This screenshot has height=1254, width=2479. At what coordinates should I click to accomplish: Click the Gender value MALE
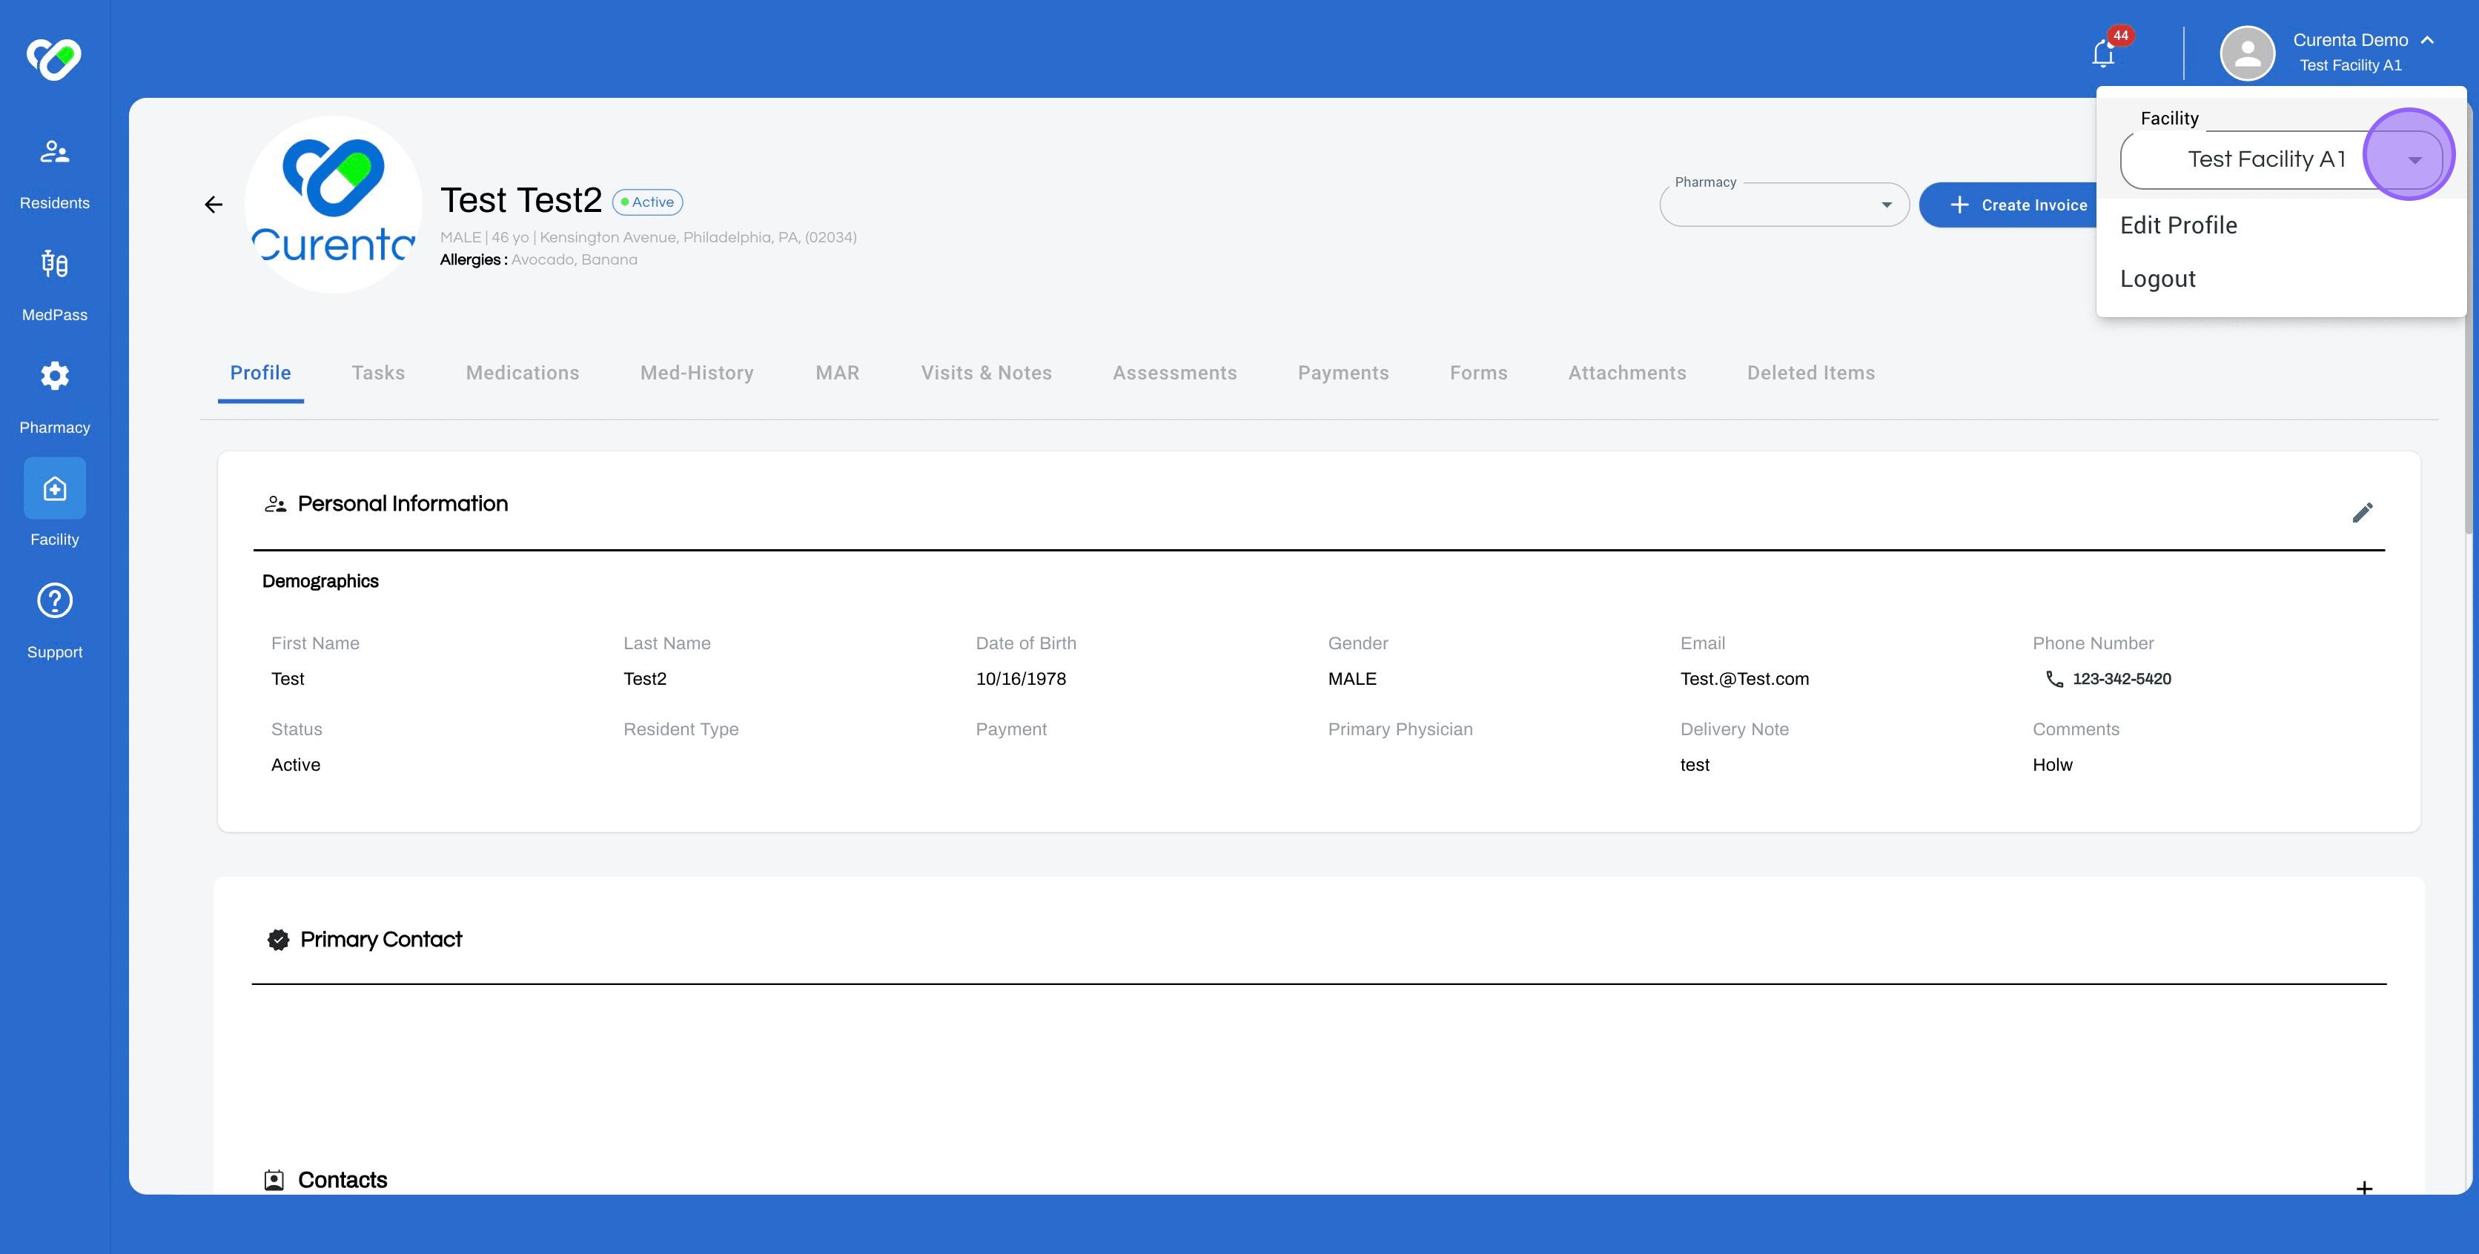(1352, 680)
